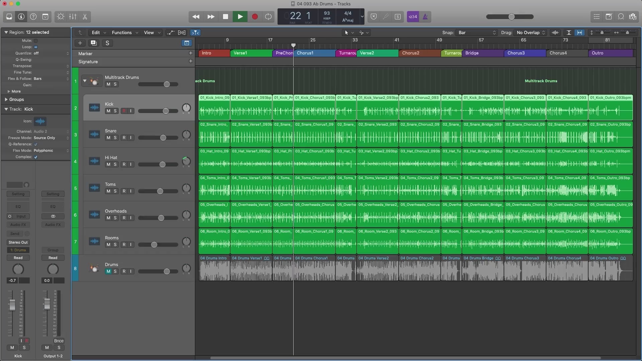The height and width of the screenshot is (361, 642).
Task: Collapse the Multitrack Drums track stack
Action: [x=85, y=81]
